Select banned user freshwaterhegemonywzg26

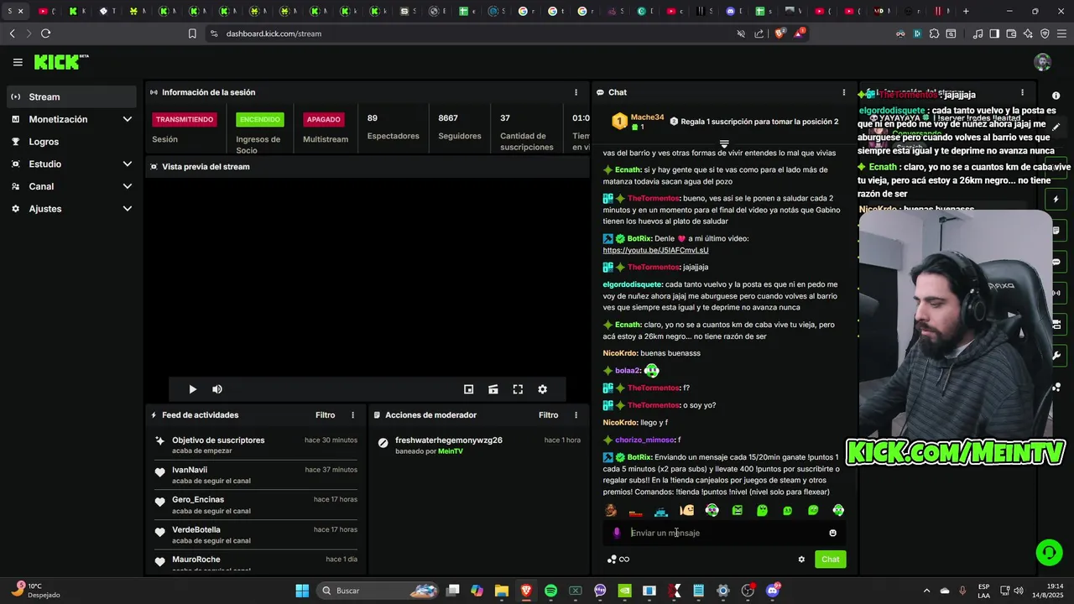point(449,440)
